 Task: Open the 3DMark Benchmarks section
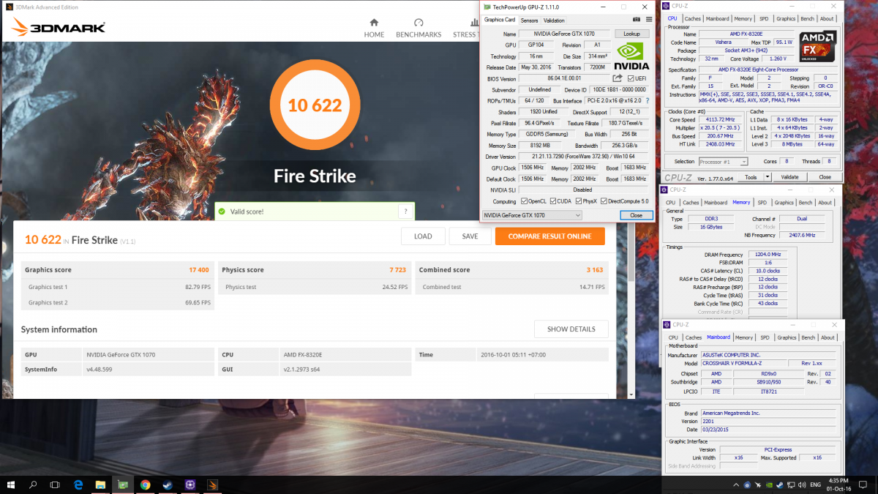[419, 28]
